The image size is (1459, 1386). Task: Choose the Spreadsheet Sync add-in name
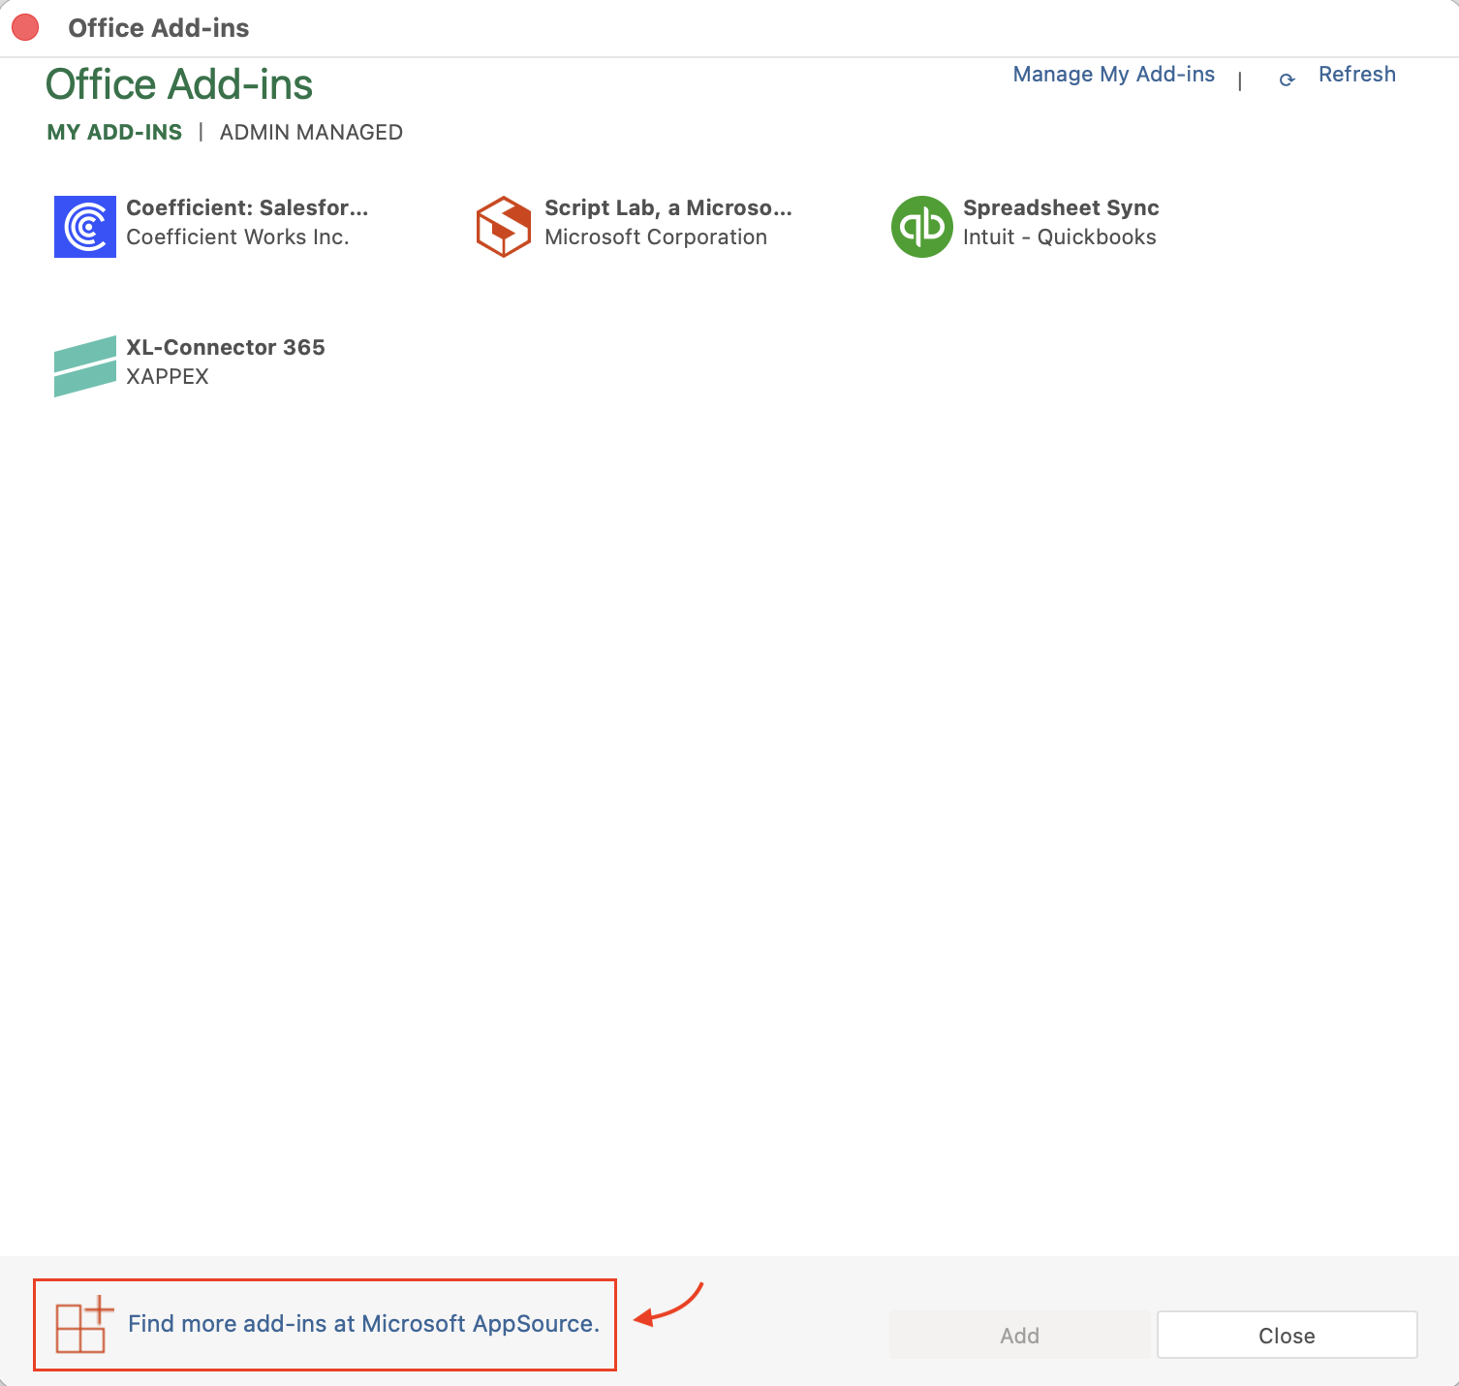click(x=1061, y=208)
